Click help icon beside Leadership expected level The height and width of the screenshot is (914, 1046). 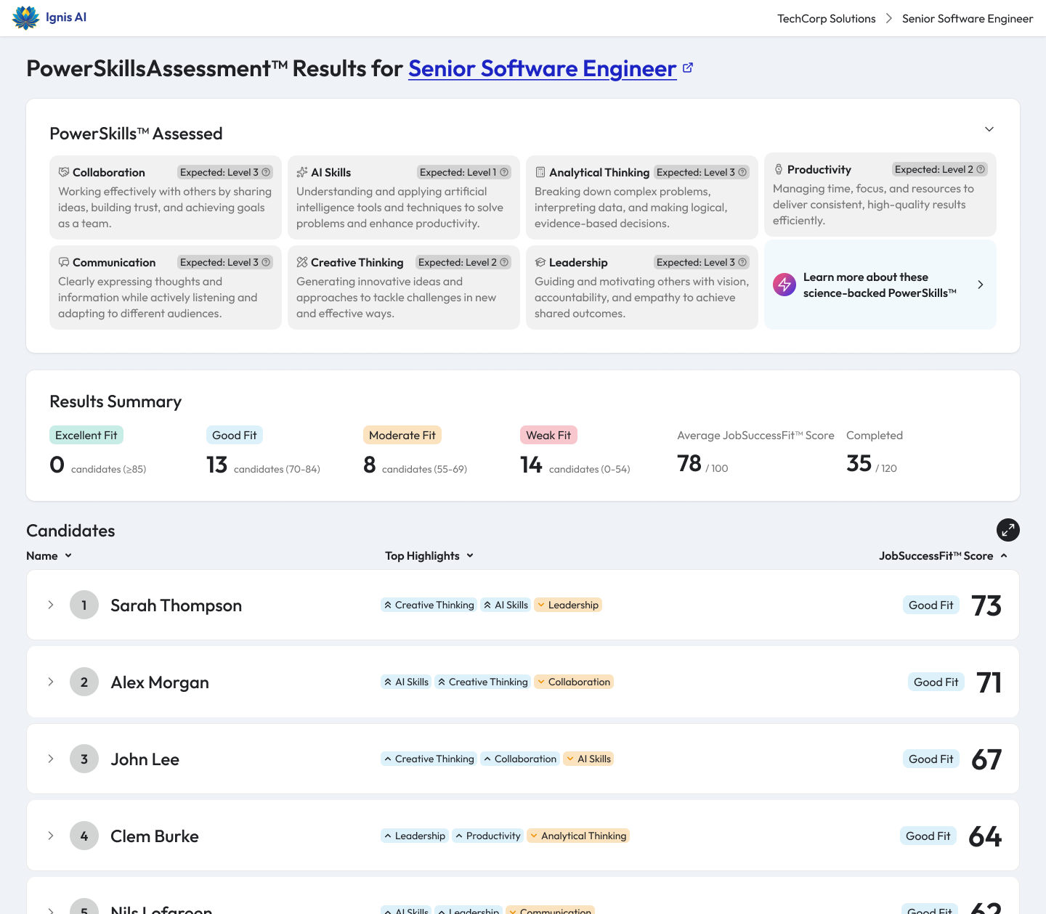[742, 262]
